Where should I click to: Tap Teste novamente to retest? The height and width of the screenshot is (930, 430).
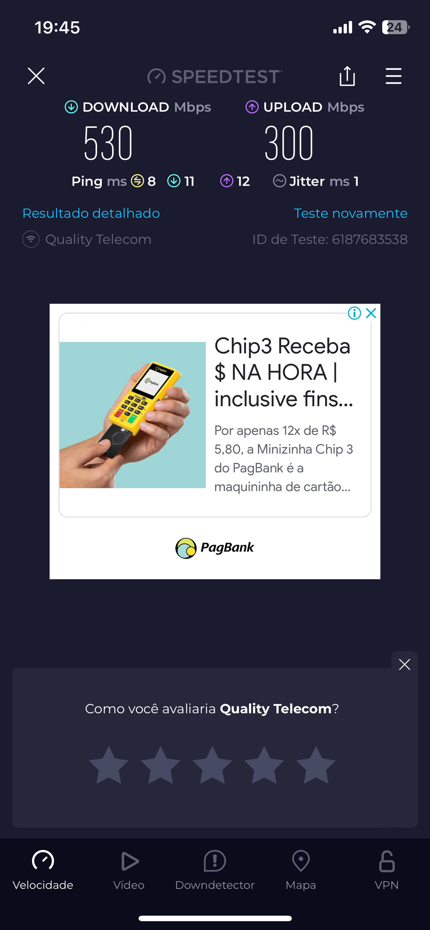click(351, 213)
